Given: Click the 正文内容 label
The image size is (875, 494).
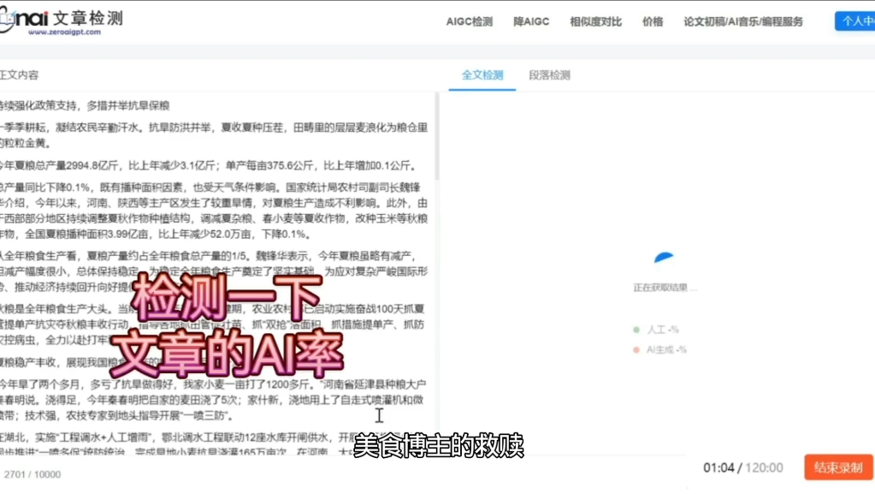Looking at the screenshot, I should 20,74.
